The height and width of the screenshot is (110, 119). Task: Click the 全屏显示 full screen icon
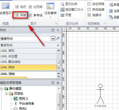pyautogui.click(x=5, y=6)
